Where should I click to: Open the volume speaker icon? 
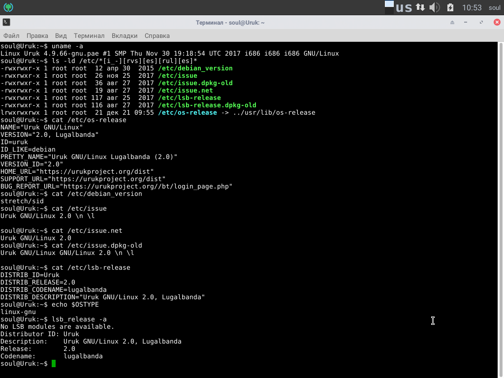(x=435, y=7)
